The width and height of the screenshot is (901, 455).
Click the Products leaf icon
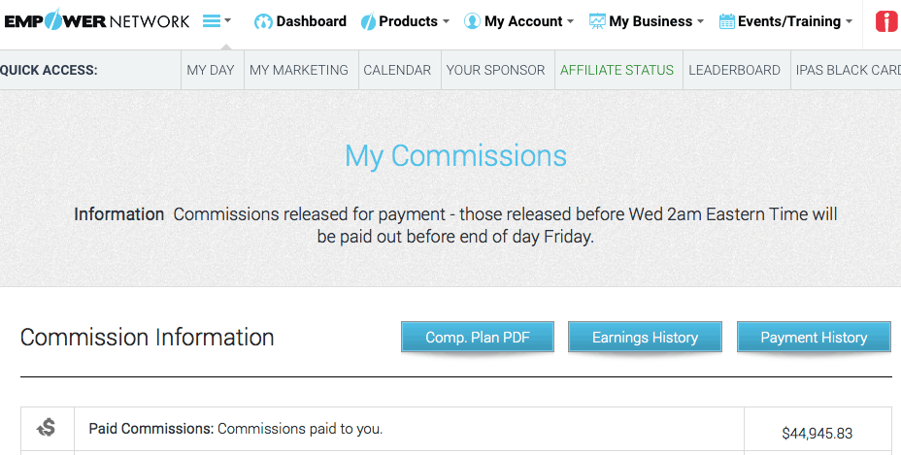[368, 22]
